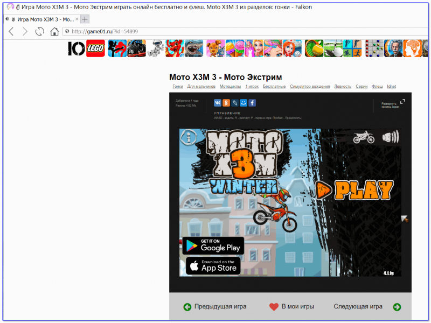Add to favorites with В мои игры
This screenshot has width=431, height=323.
pos(291,306)
